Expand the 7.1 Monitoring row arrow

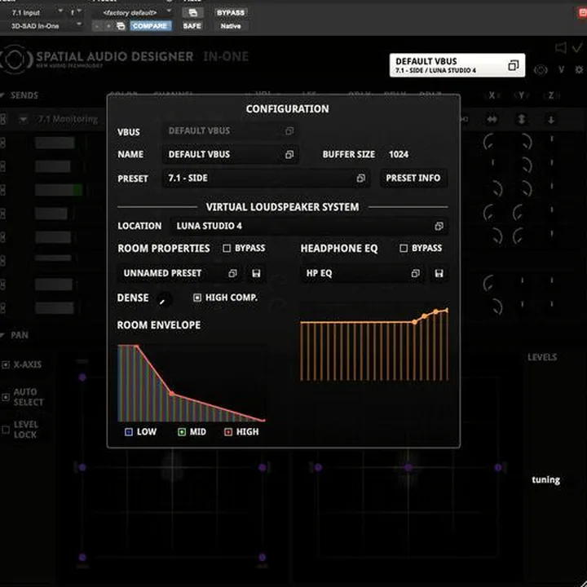pyautogui.click(x=23, y=120)
